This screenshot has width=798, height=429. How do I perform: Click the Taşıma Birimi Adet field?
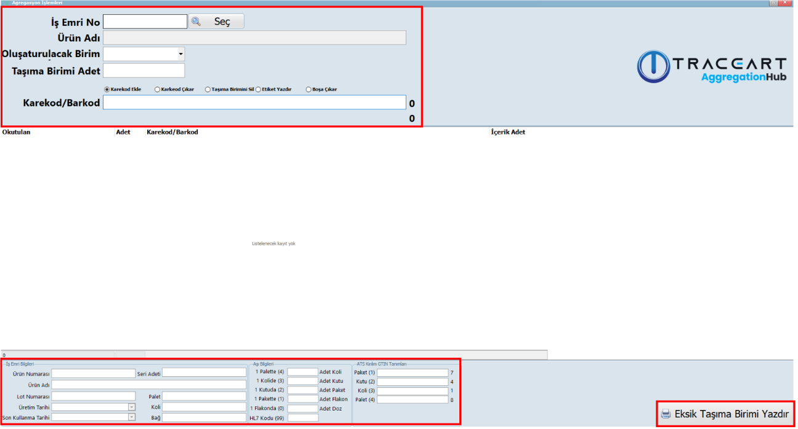[144, 71]
